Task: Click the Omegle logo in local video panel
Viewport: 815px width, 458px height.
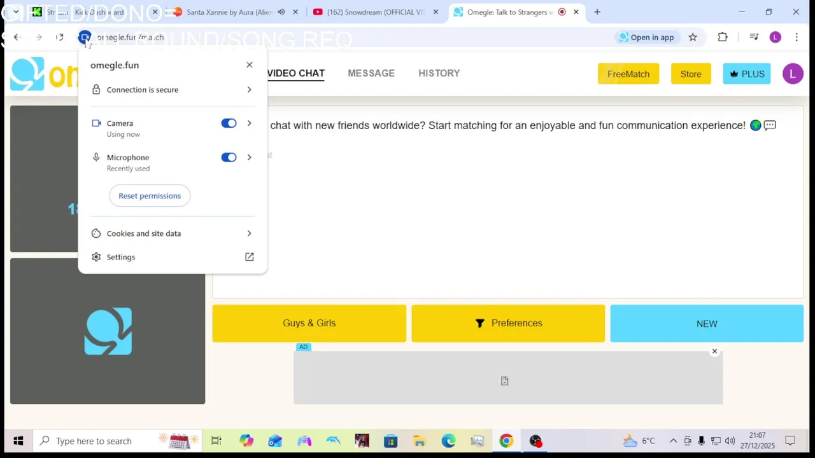Action: 108,331
